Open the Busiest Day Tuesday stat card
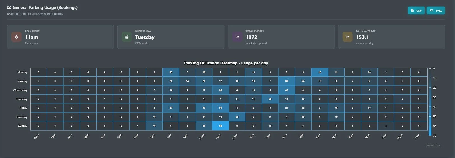 (171, 37)
